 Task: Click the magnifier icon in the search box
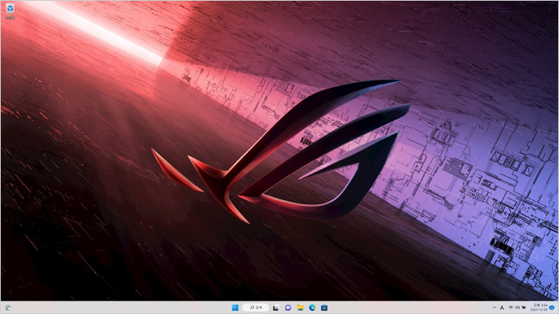252,308
